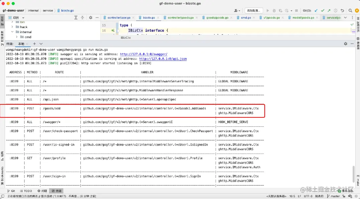
Task: Toggle make tool window on right stripe
Action: pyautogui.click(x=358, y=180)
